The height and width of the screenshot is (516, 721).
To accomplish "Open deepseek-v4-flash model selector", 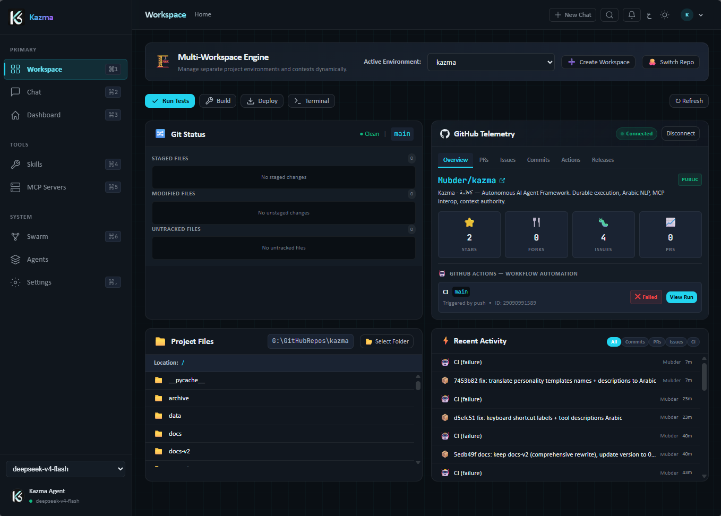I will click(65, 469).
